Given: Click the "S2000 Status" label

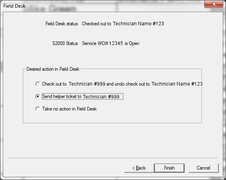Looking at the screenshot, I should (65, 43).
